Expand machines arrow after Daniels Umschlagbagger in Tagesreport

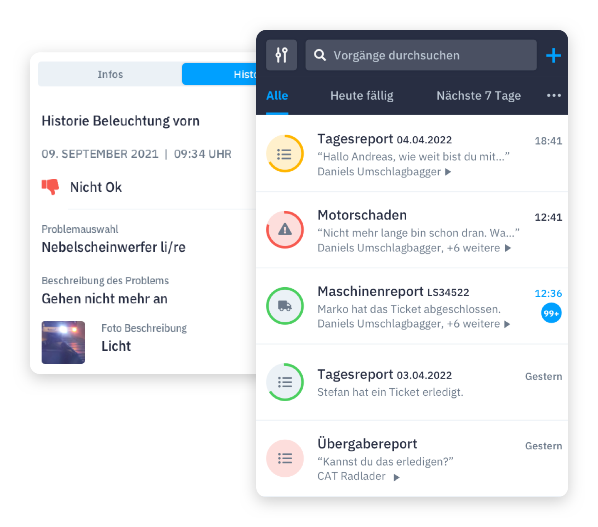click(448, 172)
